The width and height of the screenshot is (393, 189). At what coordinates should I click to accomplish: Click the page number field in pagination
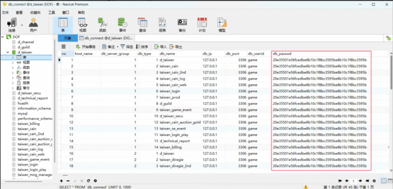[353, 181]
